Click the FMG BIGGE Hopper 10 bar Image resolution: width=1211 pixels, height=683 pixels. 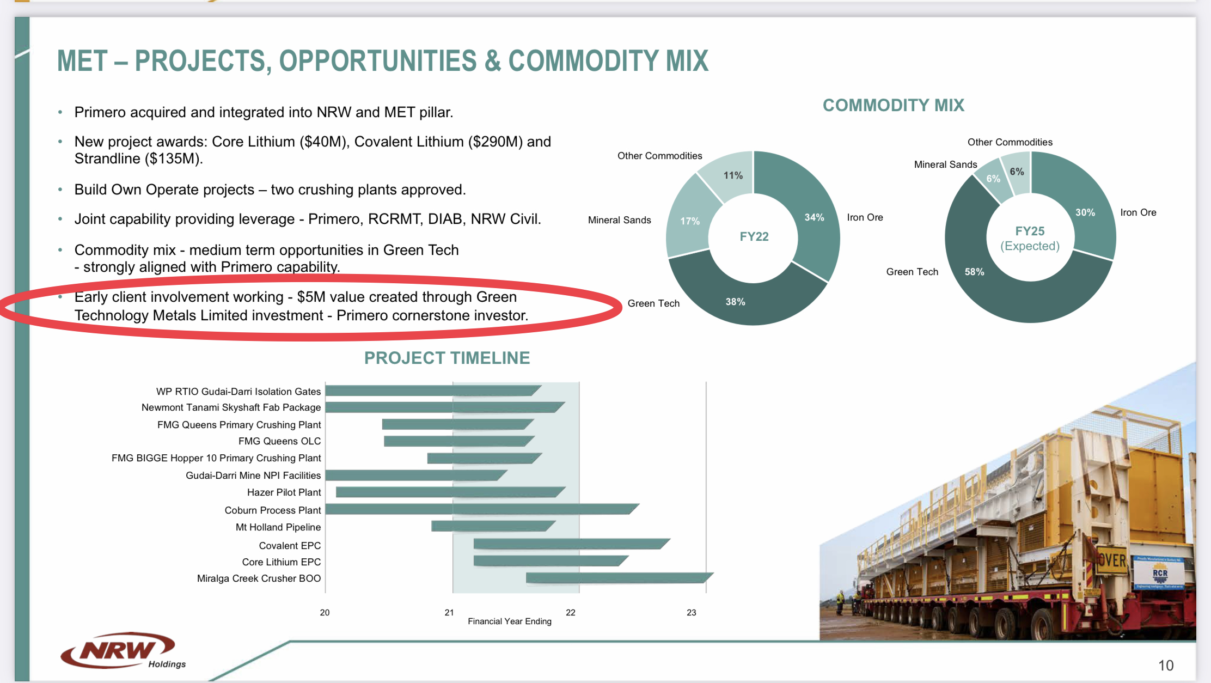tap(485, 458)
